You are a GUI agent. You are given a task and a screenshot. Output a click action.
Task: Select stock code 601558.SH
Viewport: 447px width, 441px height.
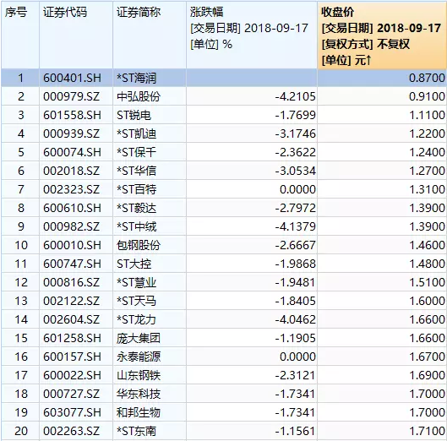pyautogui.click(x=72, y=115)
